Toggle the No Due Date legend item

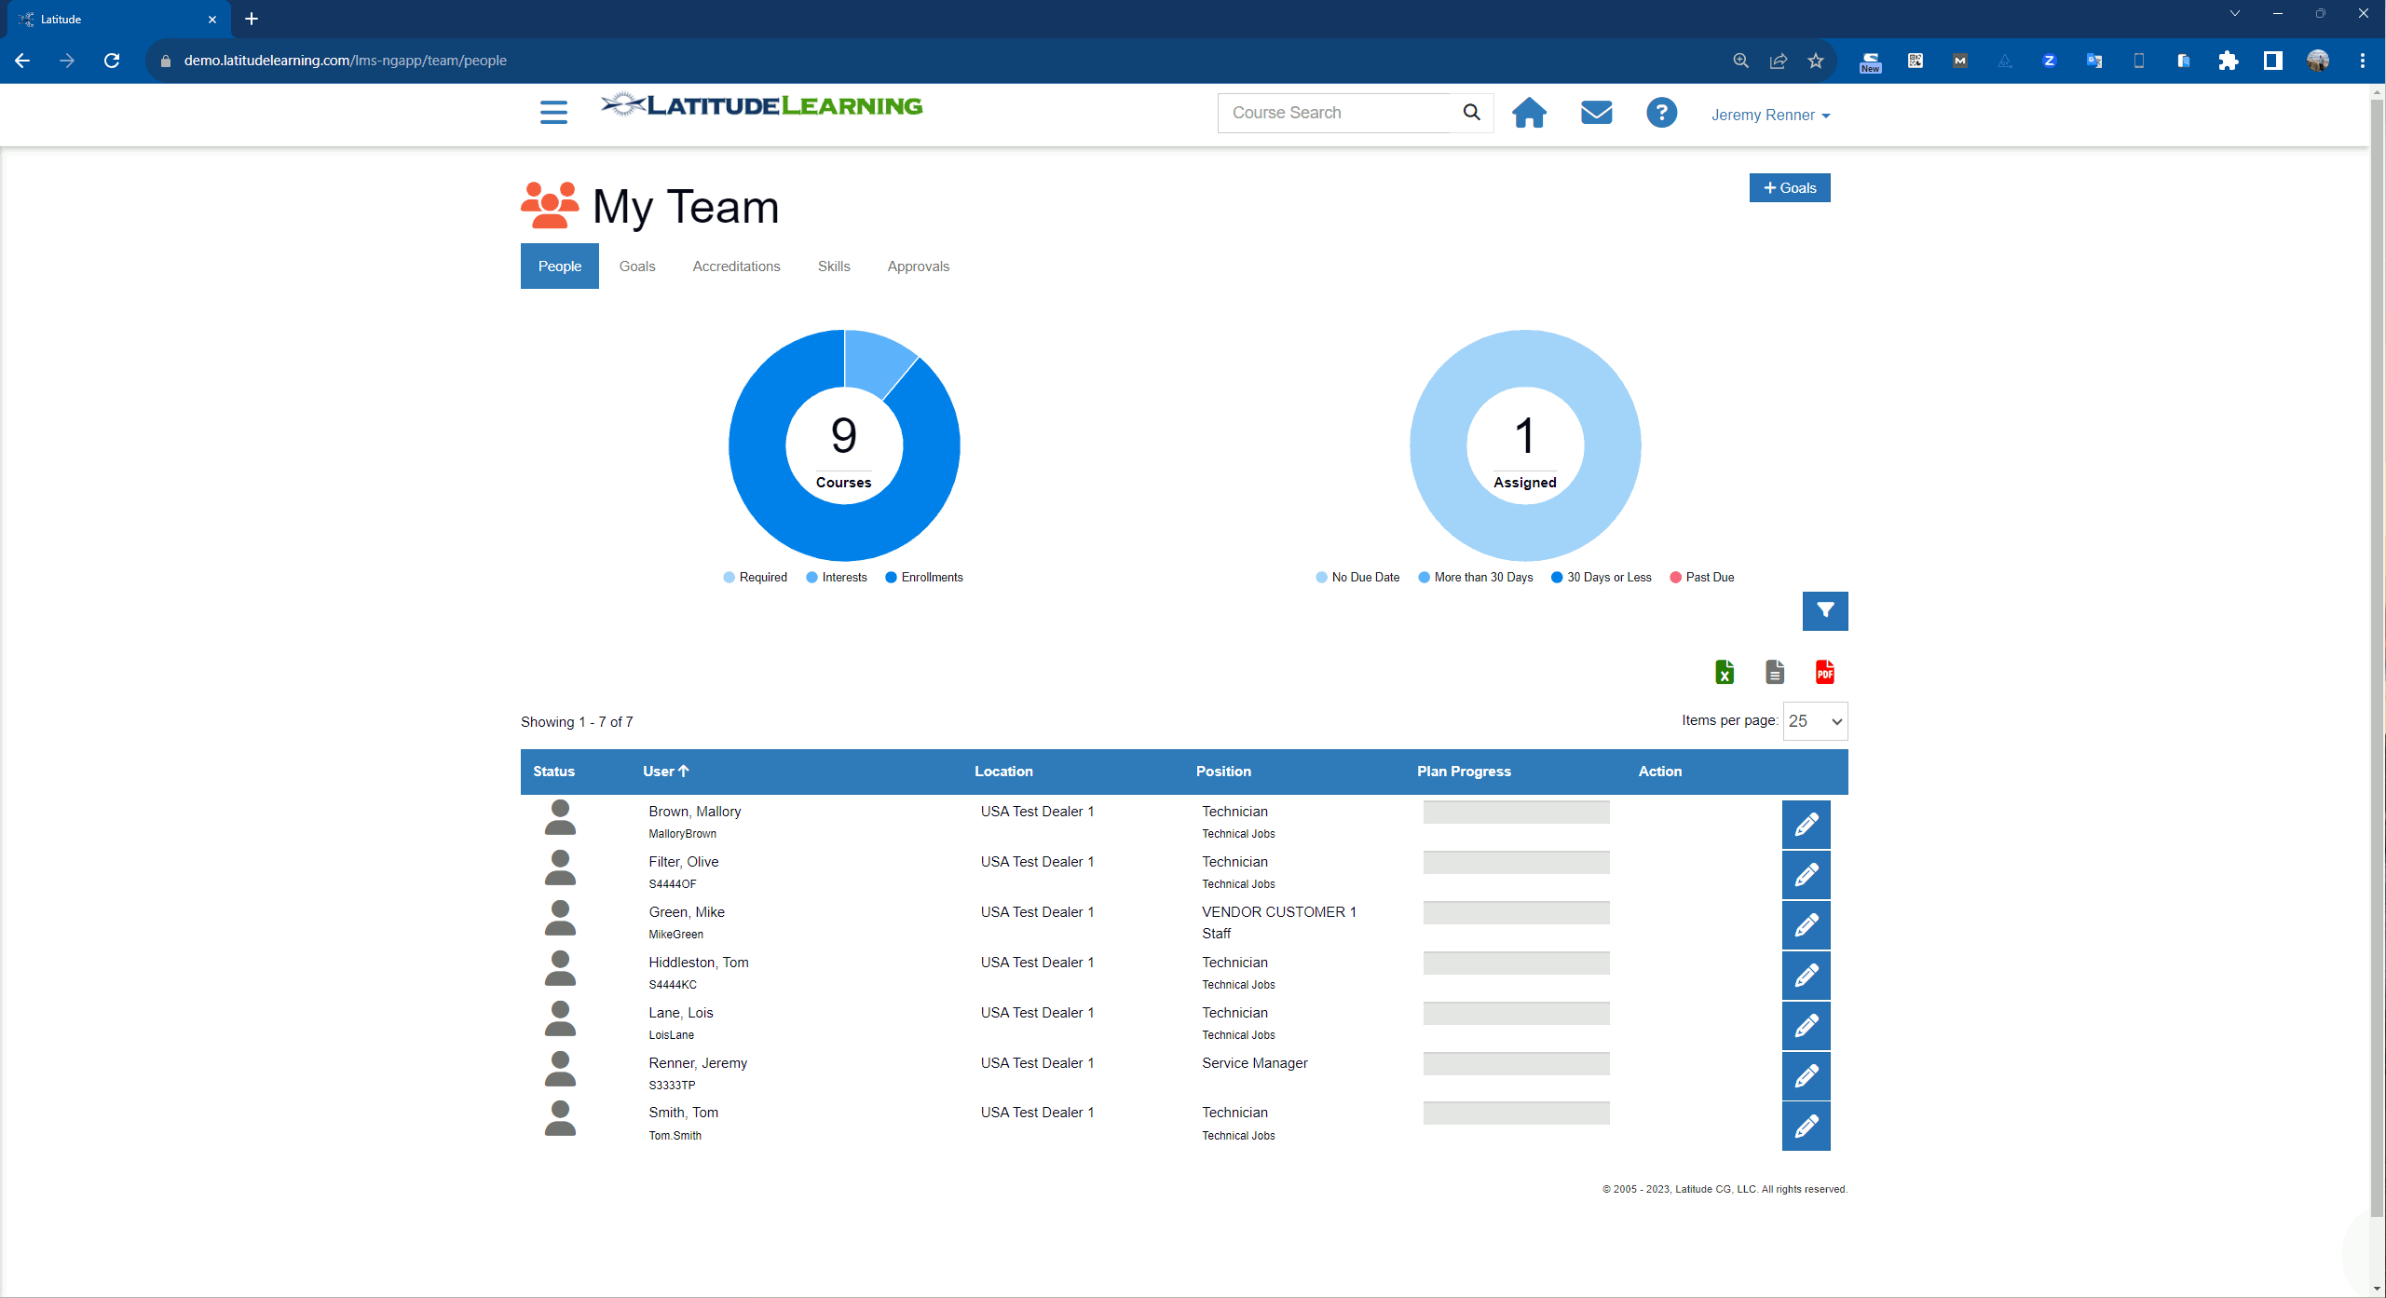pos(1357,577)
